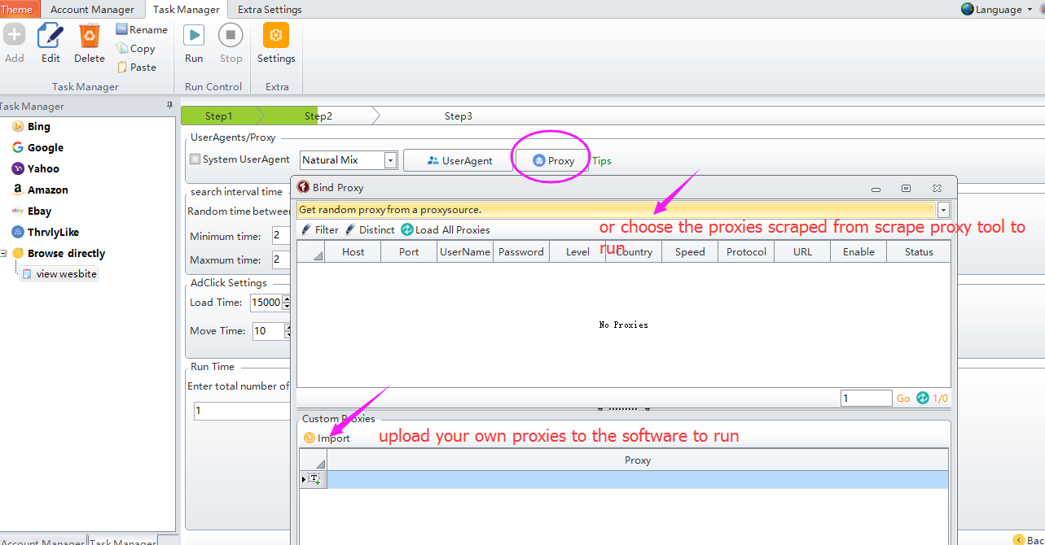Click the Load All Proxies refresh icon
The width and height of the screenshot is (1045, 545).
pos(407,230)
